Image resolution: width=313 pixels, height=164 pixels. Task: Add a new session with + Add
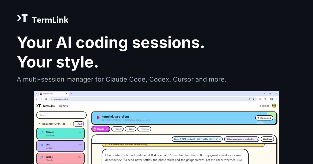(79, 124)
